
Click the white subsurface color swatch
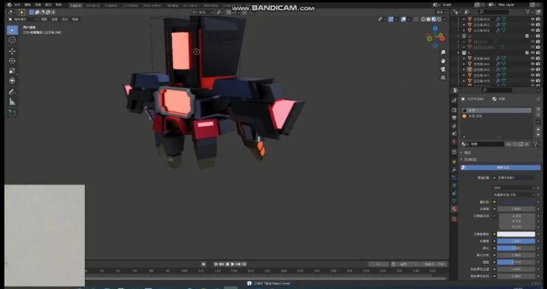[516, 234]
